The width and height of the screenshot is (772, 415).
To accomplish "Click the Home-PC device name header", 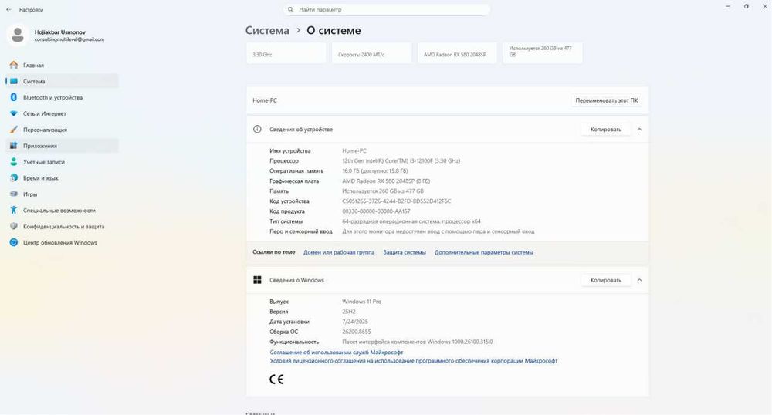I will [265, 100].
